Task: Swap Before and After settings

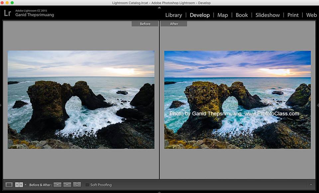Action: click(x=77, y=185)
